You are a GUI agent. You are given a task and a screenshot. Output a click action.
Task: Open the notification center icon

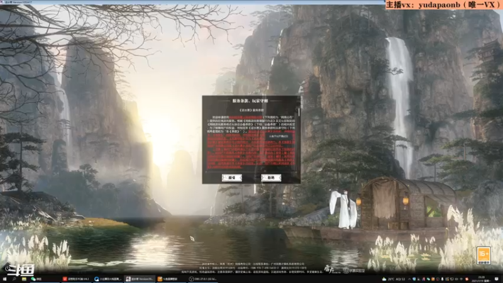pyautogui.click(x=496, y=279)
